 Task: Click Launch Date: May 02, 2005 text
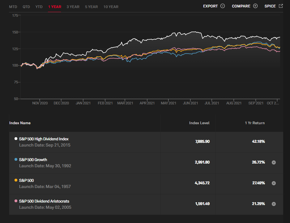coord(45,207)
